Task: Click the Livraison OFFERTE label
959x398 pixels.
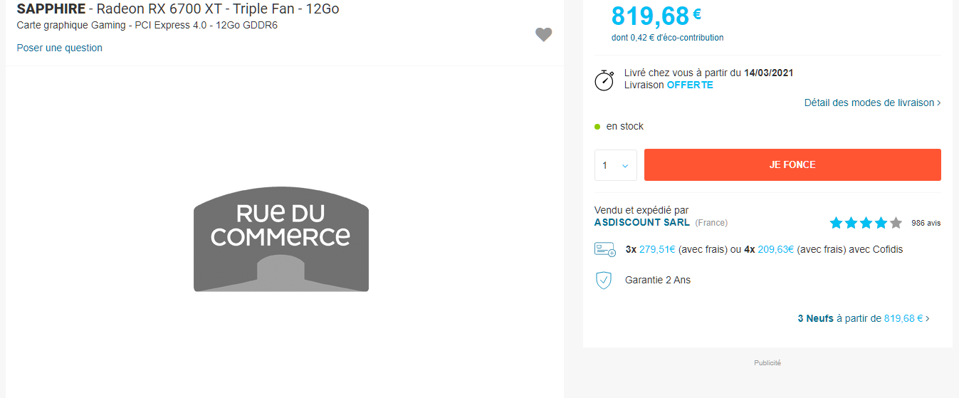Action: pos(669,85)
